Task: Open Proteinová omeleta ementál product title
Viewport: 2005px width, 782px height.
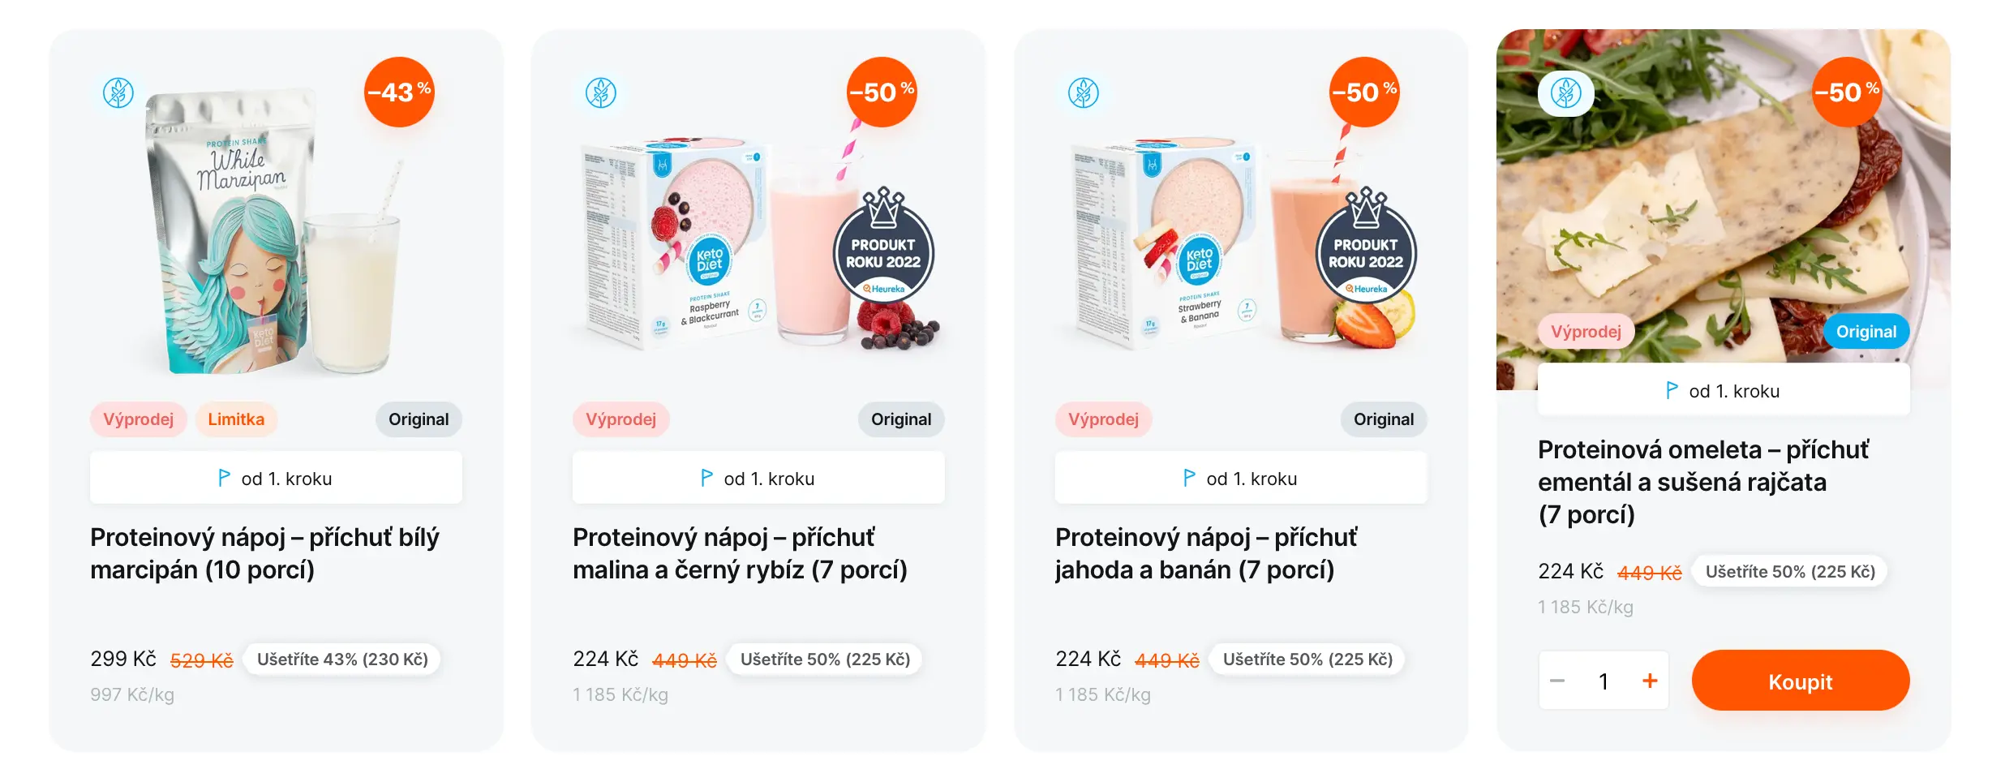Action: pyautogui.click(x=1702, y=482)
